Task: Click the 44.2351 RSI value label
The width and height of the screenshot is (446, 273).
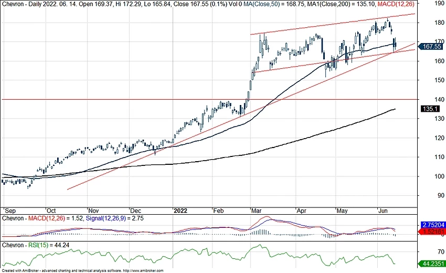Action: (433, 264)
